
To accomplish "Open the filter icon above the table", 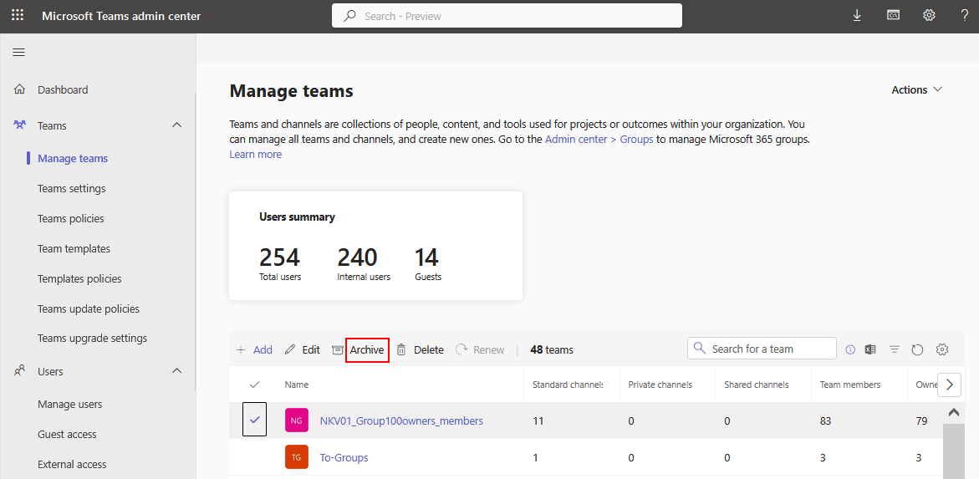I will click(895, 349).
